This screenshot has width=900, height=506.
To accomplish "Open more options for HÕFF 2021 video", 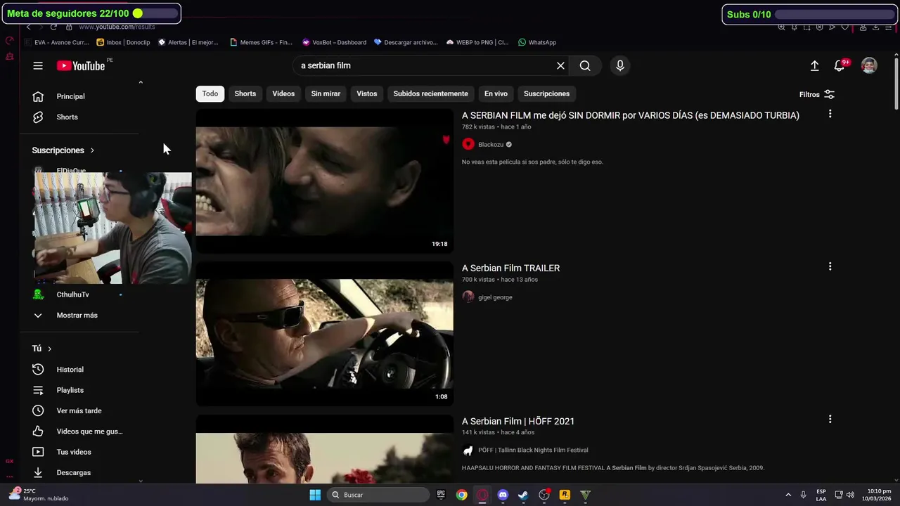I will click(830, 419).
